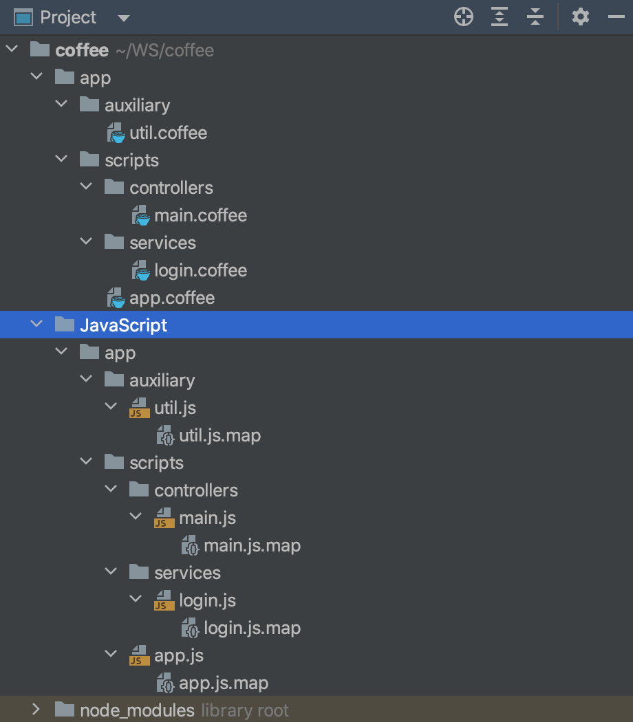This screenshot has height=722, width=633.
Task: Click the Expand All icon in toolbar
Action: [x=499, y=17]
